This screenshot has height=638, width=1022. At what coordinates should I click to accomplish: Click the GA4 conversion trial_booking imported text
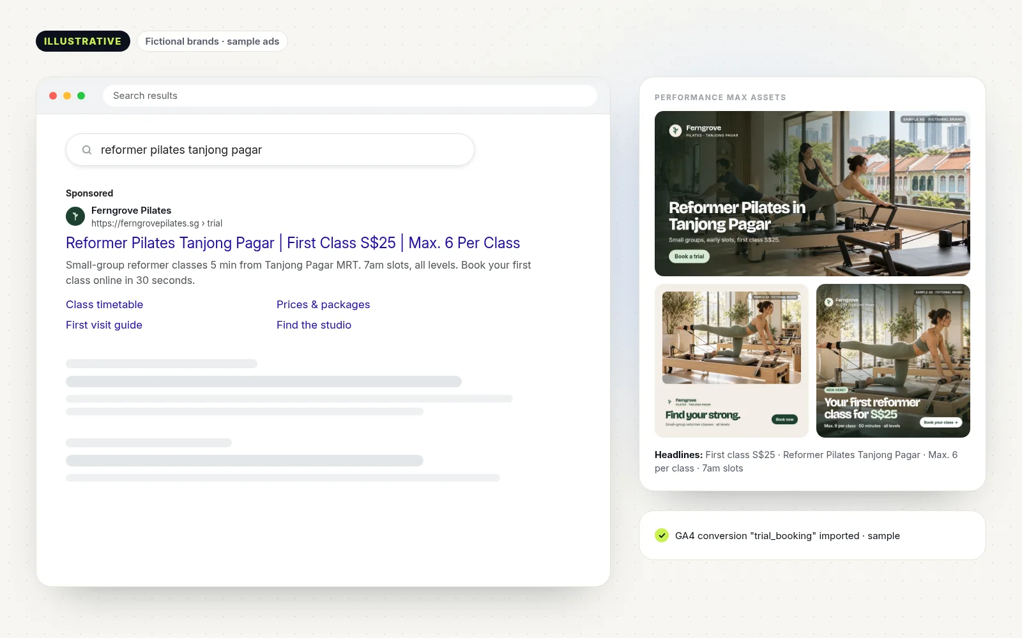(x=788, y=536)
